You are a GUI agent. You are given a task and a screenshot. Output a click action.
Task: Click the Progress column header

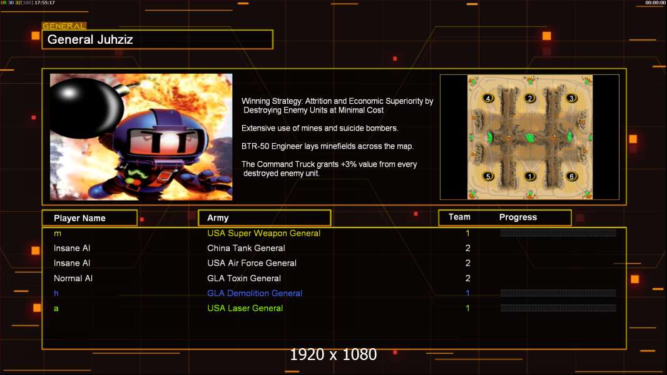pos(517,217)
